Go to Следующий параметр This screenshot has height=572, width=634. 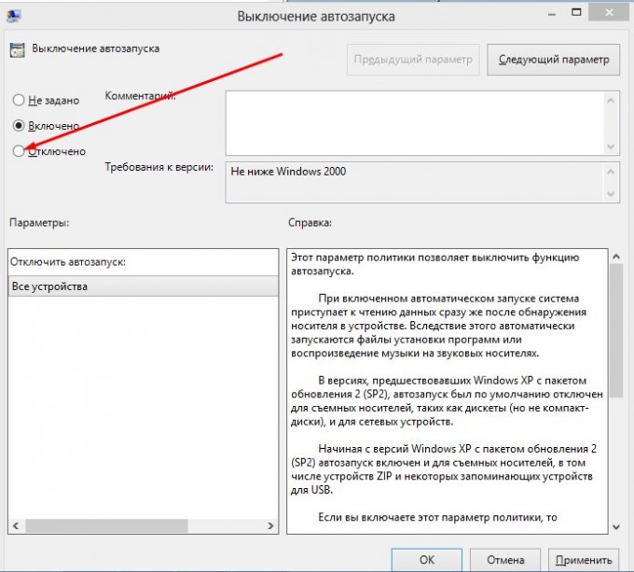coord(553,60)
